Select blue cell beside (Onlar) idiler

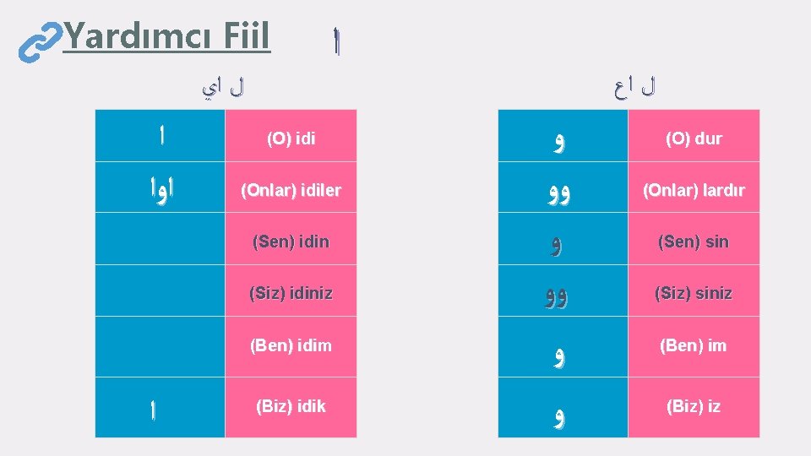(160, 187)
